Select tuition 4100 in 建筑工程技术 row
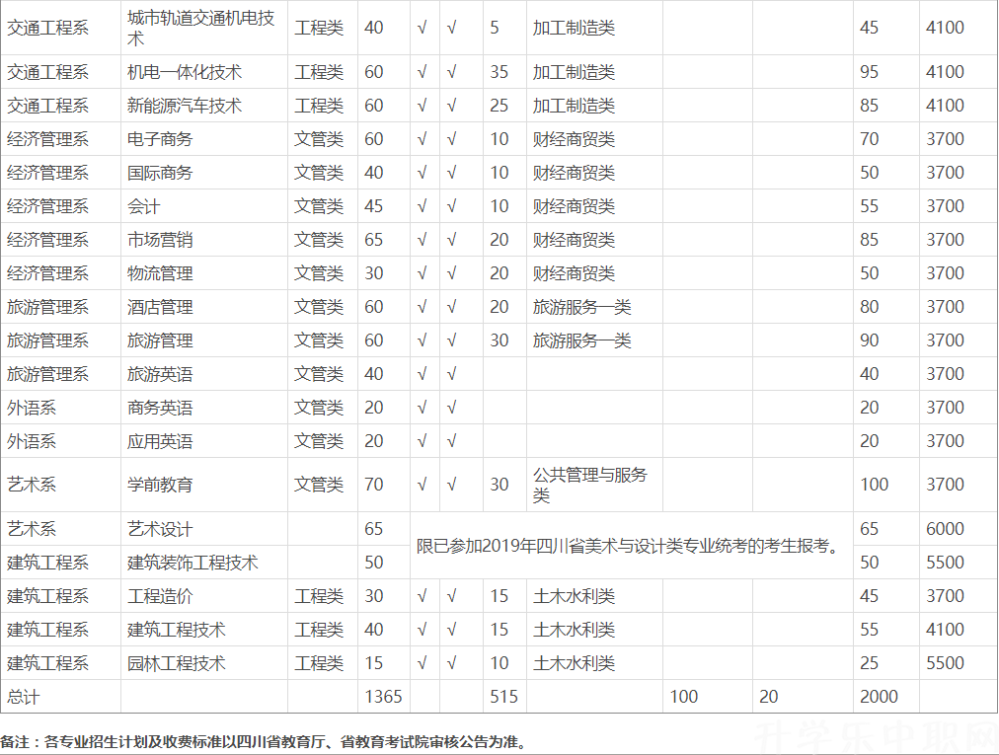999x755 pixels. pos(945,630)
